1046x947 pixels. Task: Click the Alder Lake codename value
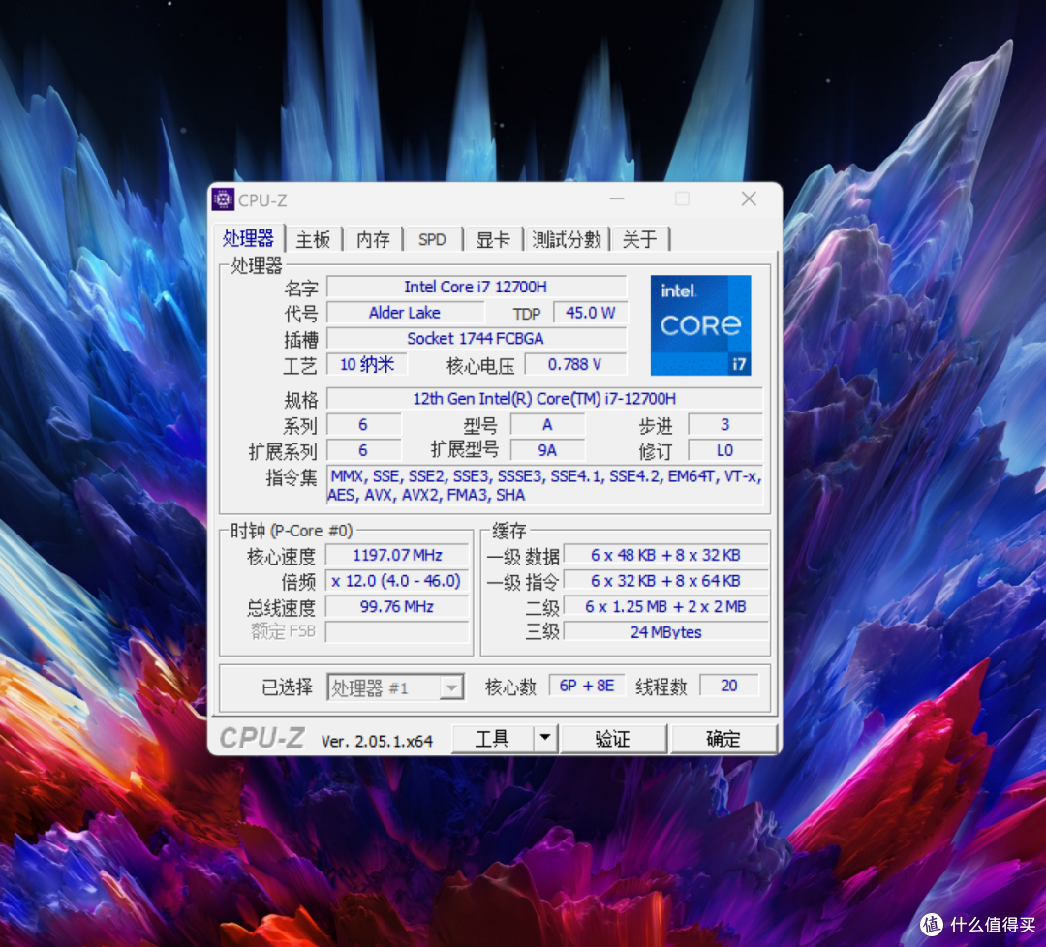coord(405,313)
